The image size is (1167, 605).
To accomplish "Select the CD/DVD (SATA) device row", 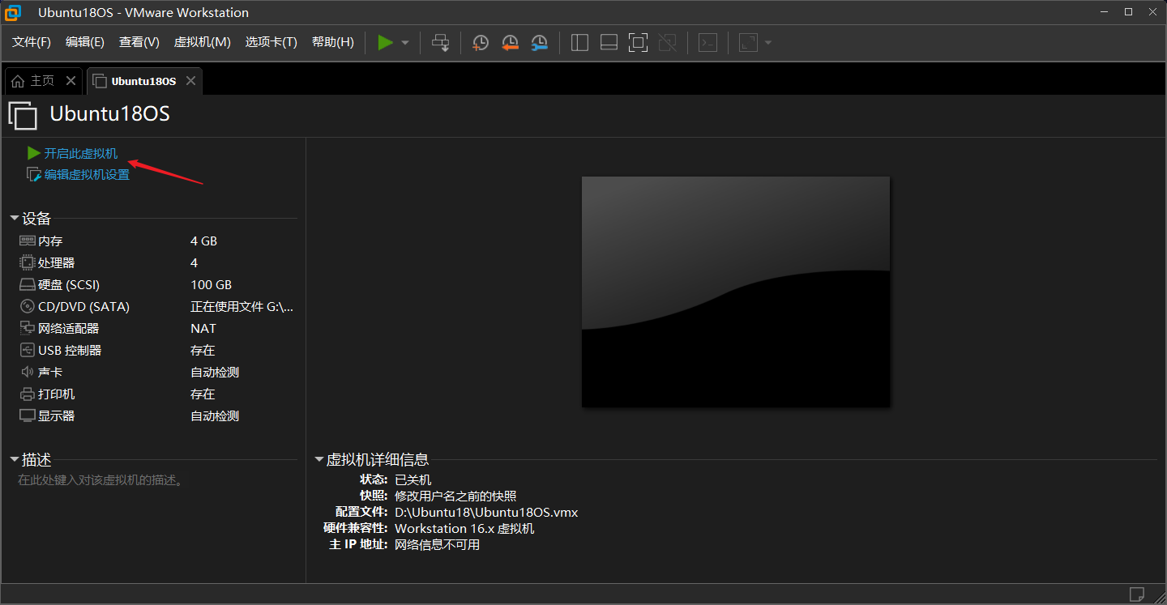I will point(156,307).
